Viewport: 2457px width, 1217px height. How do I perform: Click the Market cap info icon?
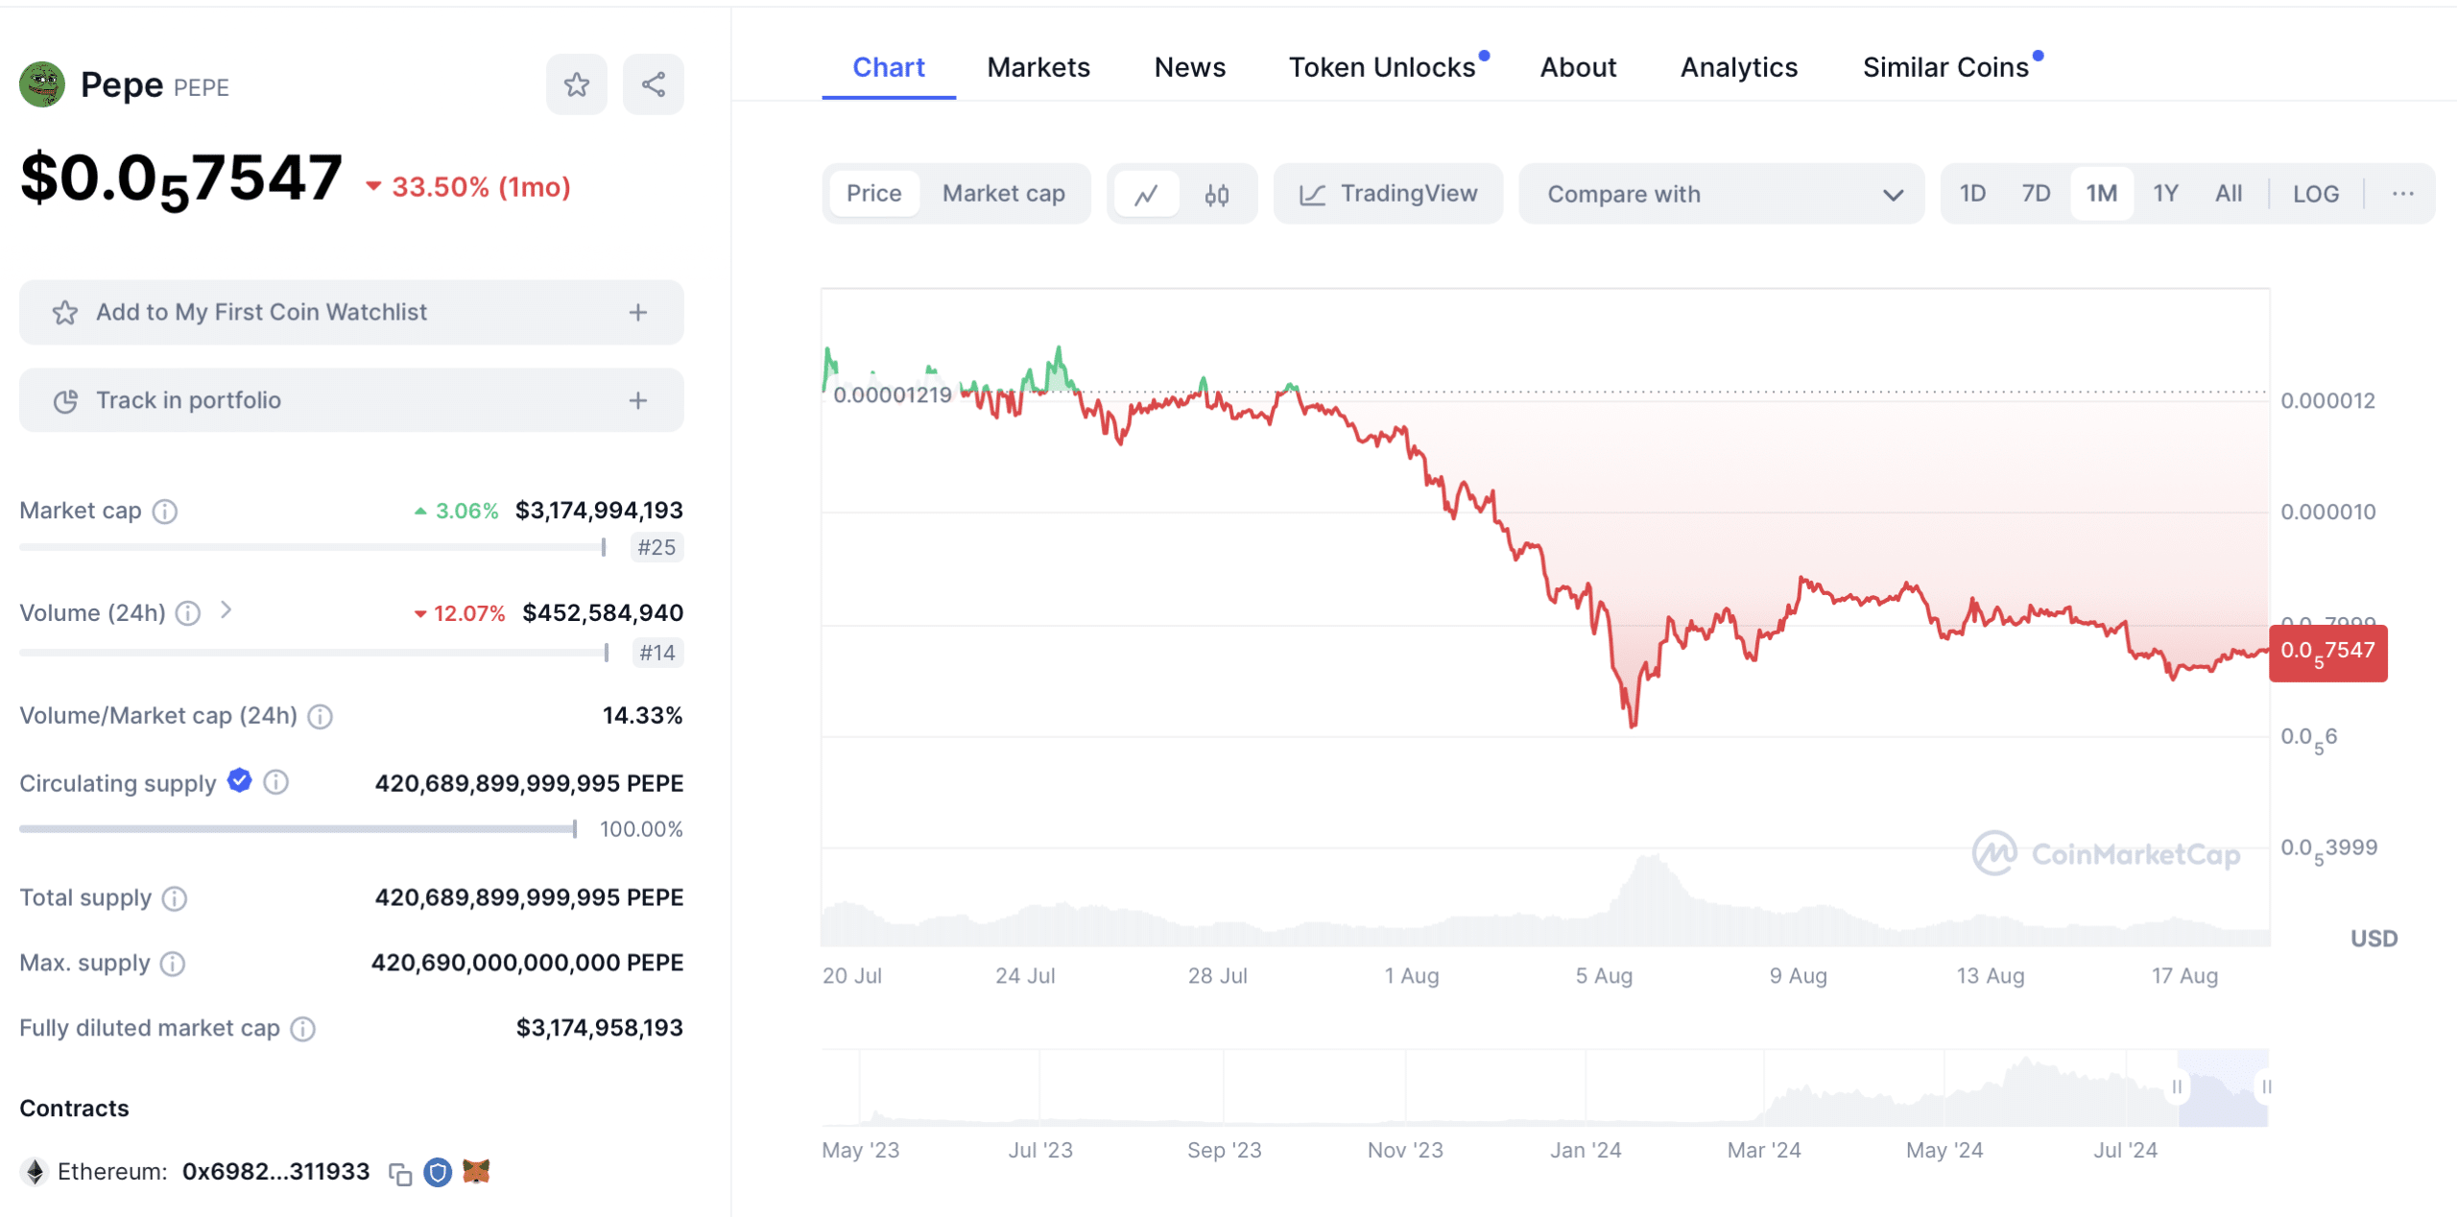tap(165, 512)
